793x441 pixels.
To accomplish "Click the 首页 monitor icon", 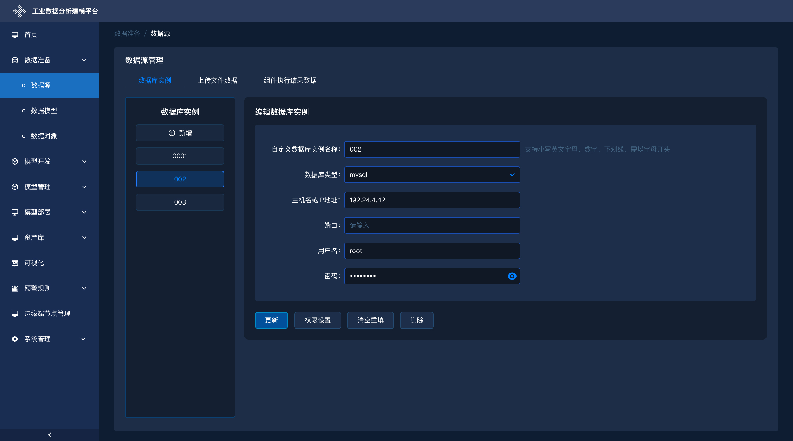I will 15,34.
